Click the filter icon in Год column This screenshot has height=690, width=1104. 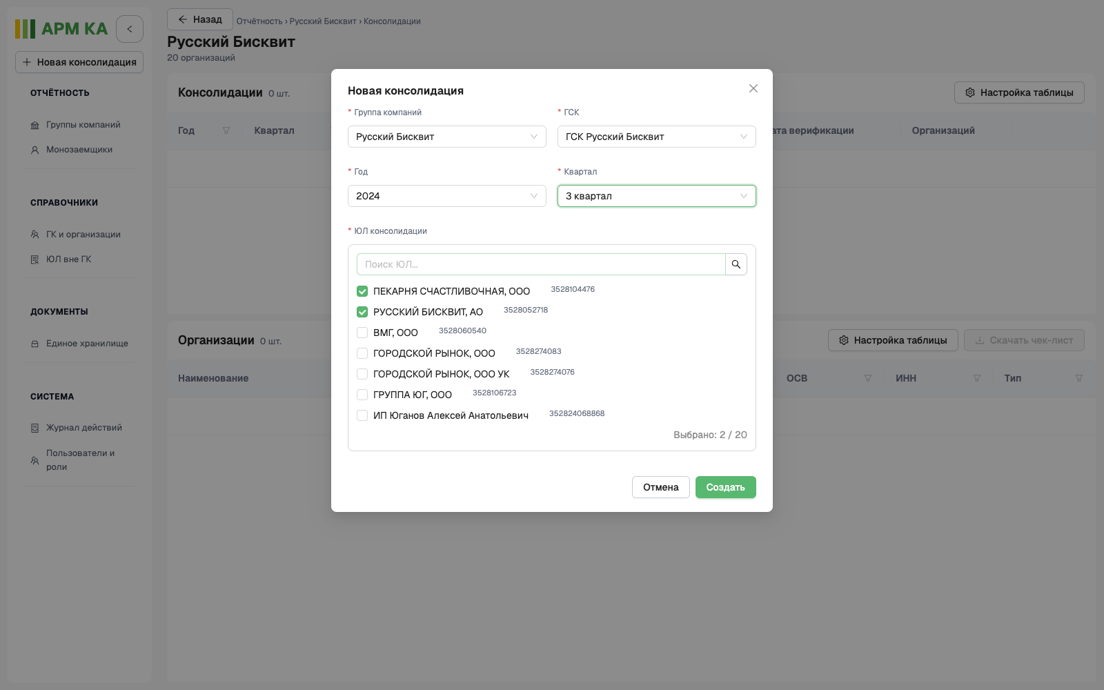(x=226, y=130)
